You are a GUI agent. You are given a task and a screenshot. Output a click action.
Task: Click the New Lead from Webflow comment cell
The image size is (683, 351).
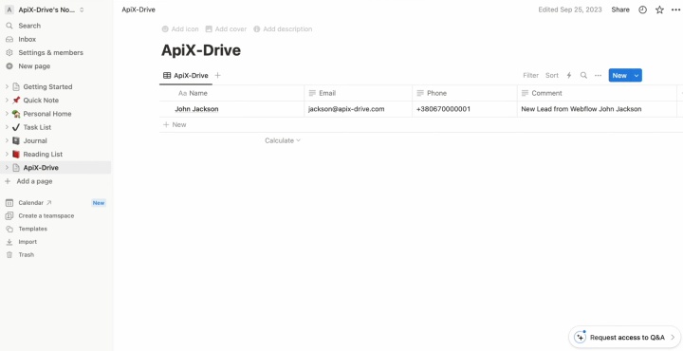click(x=597, y=109)
